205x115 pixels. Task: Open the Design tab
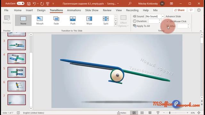(x=41, y=10)
